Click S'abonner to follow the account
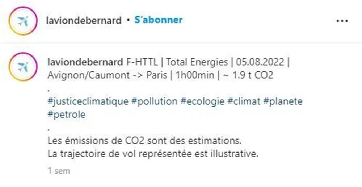Screen dimensions: 362x187 click(159, 20)
